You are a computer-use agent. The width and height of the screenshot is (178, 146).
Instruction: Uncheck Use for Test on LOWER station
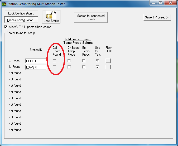[x=97, y=67]
